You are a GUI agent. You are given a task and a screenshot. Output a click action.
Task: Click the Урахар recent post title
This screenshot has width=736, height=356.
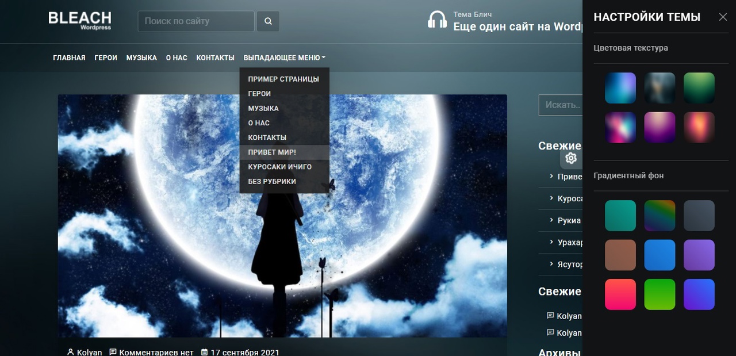tap(570, 242)
